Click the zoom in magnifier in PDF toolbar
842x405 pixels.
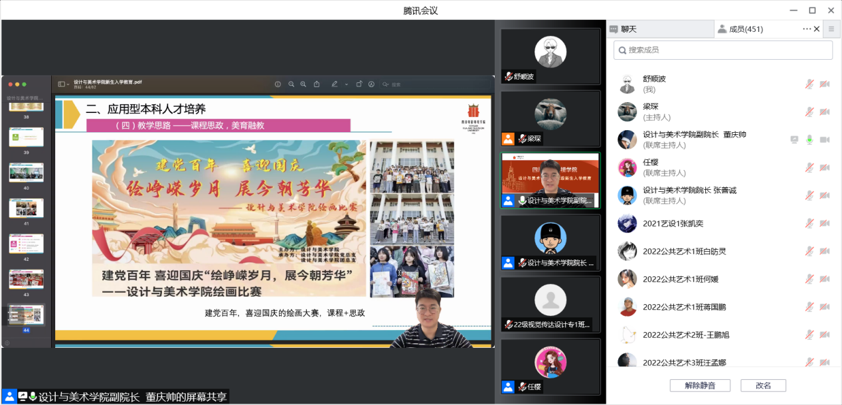(303, 84)
